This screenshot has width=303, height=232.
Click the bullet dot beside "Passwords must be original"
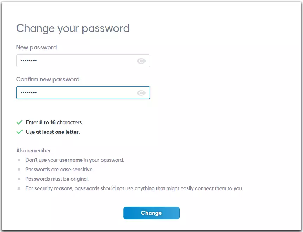coord(19,179)
